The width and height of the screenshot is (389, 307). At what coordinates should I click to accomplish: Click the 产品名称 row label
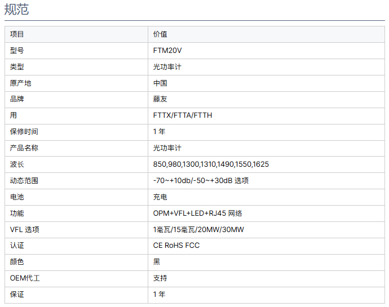24,148
